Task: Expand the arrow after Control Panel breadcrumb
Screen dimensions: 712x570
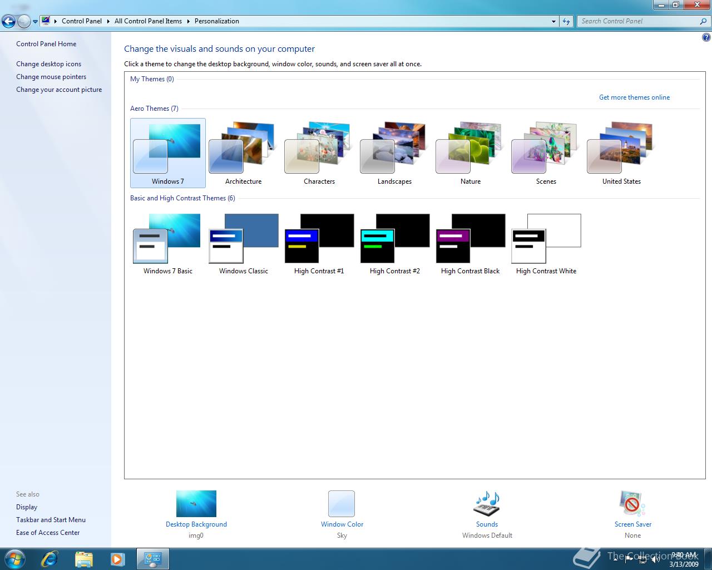Action: coord(108,21)
